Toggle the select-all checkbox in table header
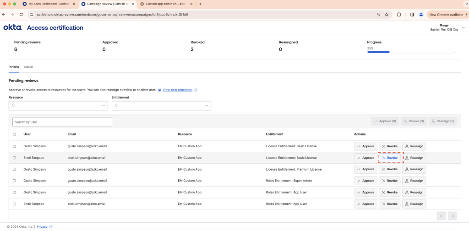This screenshot has height=231, width=469. tap(14, 134)
